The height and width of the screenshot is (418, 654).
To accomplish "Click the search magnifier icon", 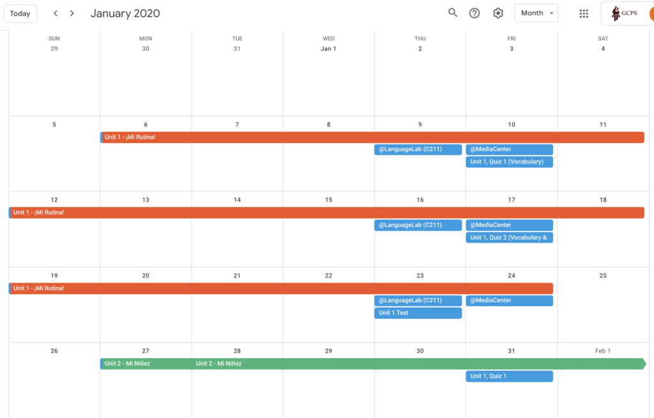I will click(x=453, y=13).
